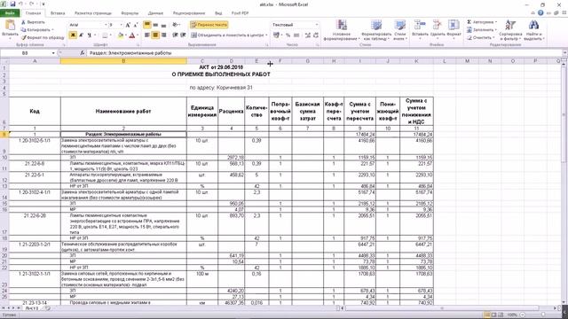This screenshot has width=568, height=319.
Task: Click the comma style (000) icon
Action: click(x=296, y=35)
